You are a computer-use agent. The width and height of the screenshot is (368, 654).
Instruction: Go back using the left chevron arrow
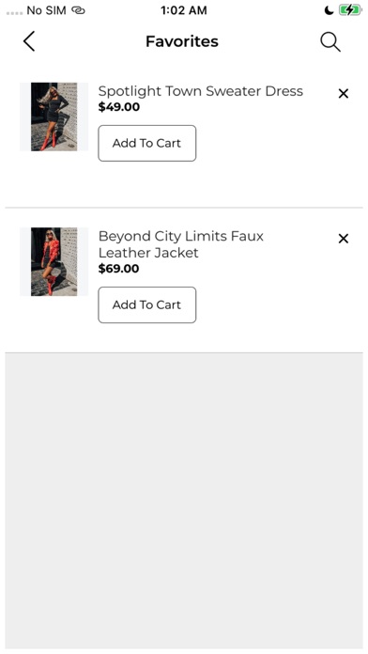[29, 41]
